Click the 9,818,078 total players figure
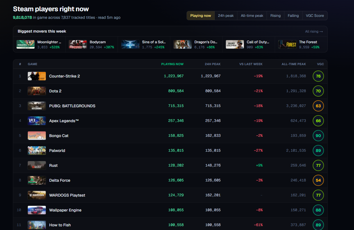The width and height of the screenshot is (354, 230). pyautogui.click(x=22, y=17)
